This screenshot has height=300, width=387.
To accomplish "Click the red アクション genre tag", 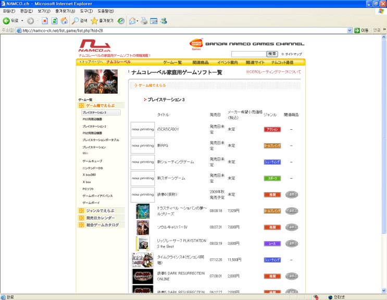I will click(272, 129).
